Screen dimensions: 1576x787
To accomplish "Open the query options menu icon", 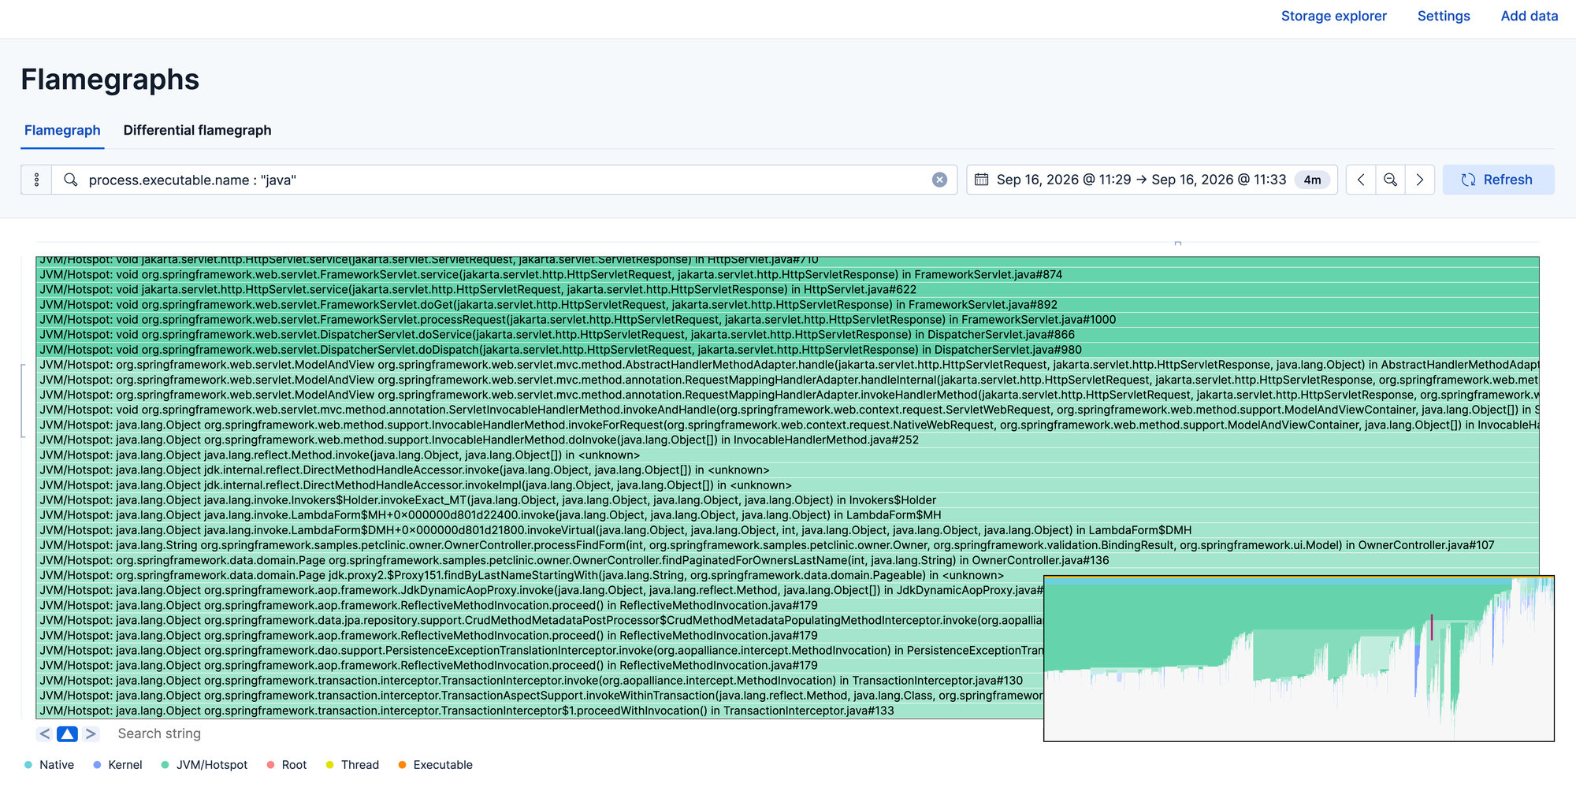I will (36, 180).
